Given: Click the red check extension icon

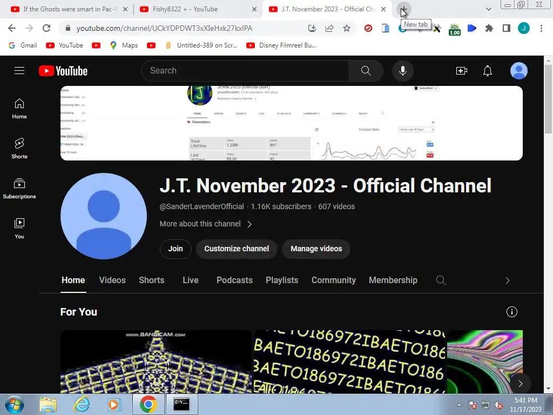Looking at the screenshot, I should tap(368, 28).
